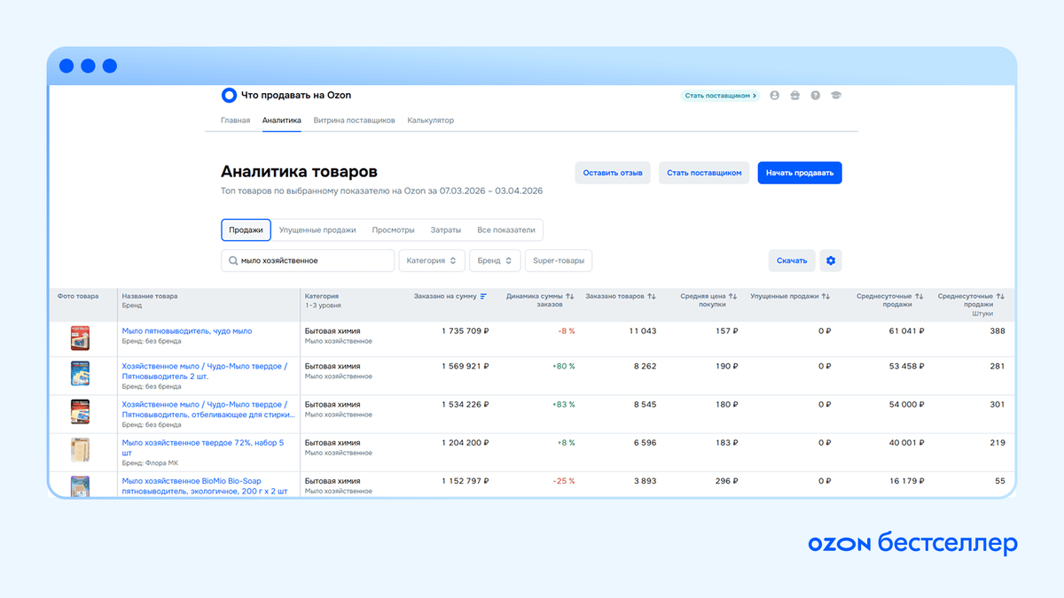Screen dimensions: 1064x598
Task: Open table settings gear icon
Action: tap(831, 260)
